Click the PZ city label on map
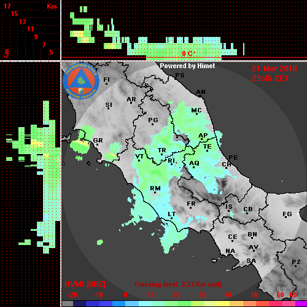This screenshot has height=307, width=307. pos(296,262)
